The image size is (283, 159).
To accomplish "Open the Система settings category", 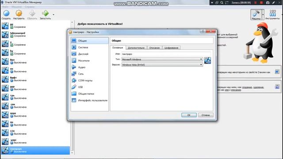I will point(90,47).
